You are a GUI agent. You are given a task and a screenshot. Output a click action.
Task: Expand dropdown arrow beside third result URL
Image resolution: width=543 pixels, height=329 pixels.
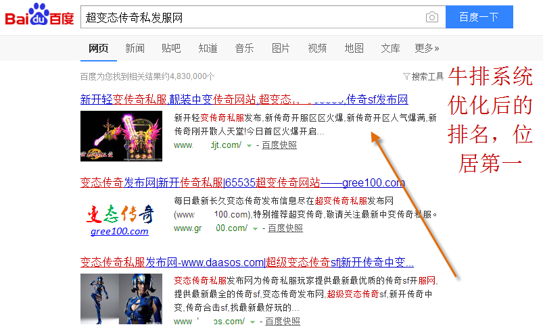click(x=252, y=322)
